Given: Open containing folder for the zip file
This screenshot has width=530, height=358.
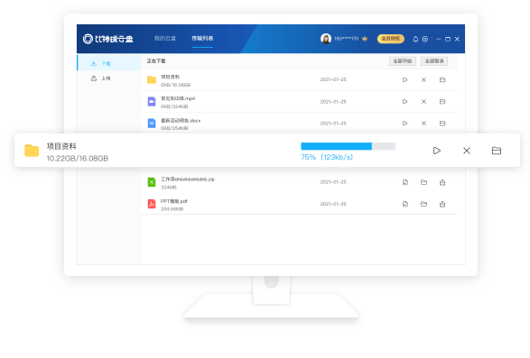Looking at the screenshot, I should tap(423, 182).
